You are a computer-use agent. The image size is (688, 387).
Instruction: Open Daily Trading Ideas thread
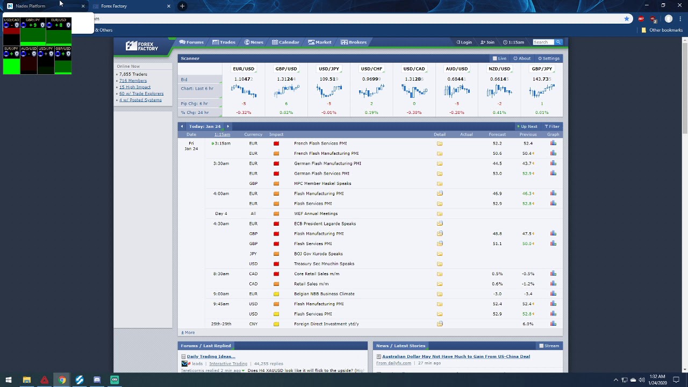click(x=211, y=356)
